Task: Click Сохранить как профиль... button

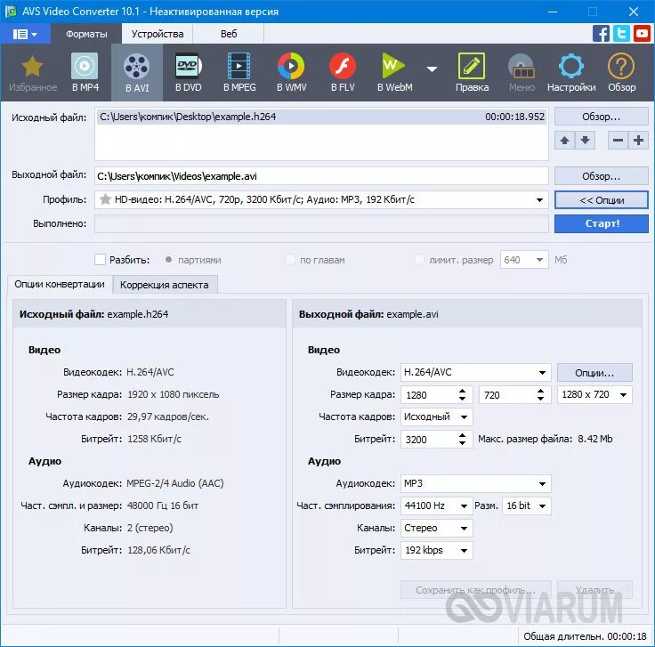Action: [x=476, y=590]
